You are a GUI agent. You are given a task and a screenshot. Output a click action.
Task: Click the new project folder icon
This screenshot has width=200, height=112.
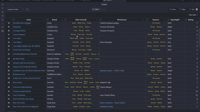click(27, 9)
